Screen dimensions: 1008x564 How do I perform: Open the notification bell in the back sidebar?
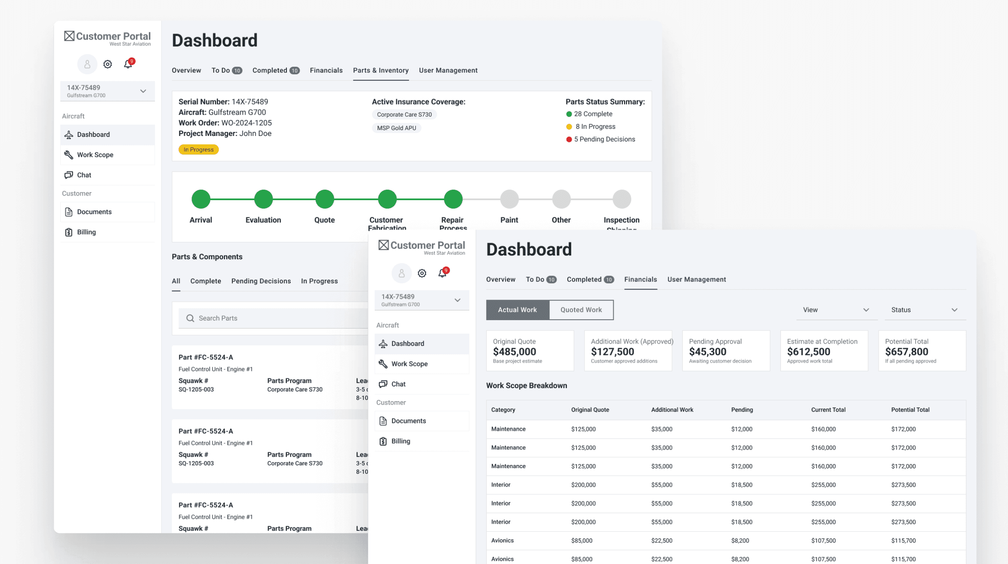[128, 64]
